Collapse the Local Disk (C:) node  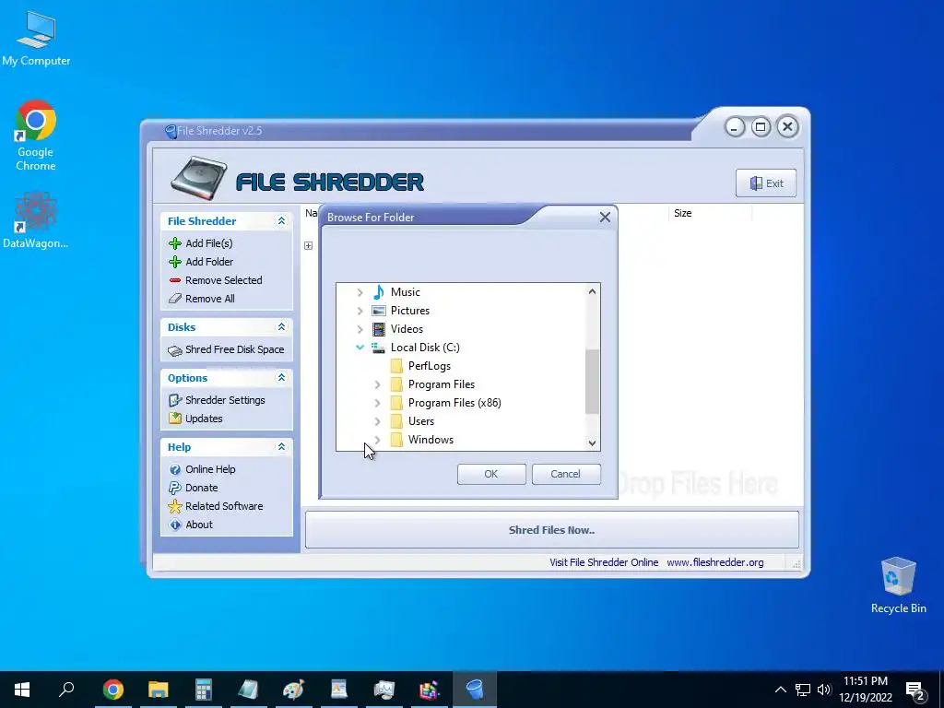(360, 348)
